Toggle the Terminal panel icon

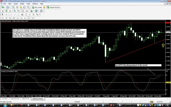(25, 7)
